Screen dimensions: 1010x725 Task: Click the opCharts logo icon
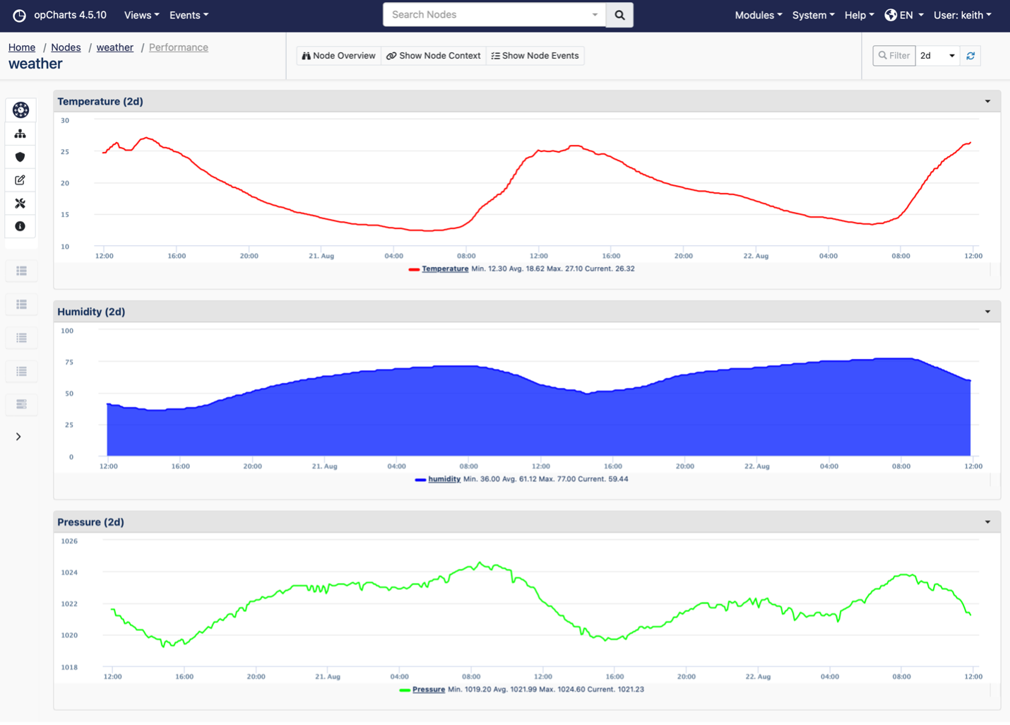20,15
